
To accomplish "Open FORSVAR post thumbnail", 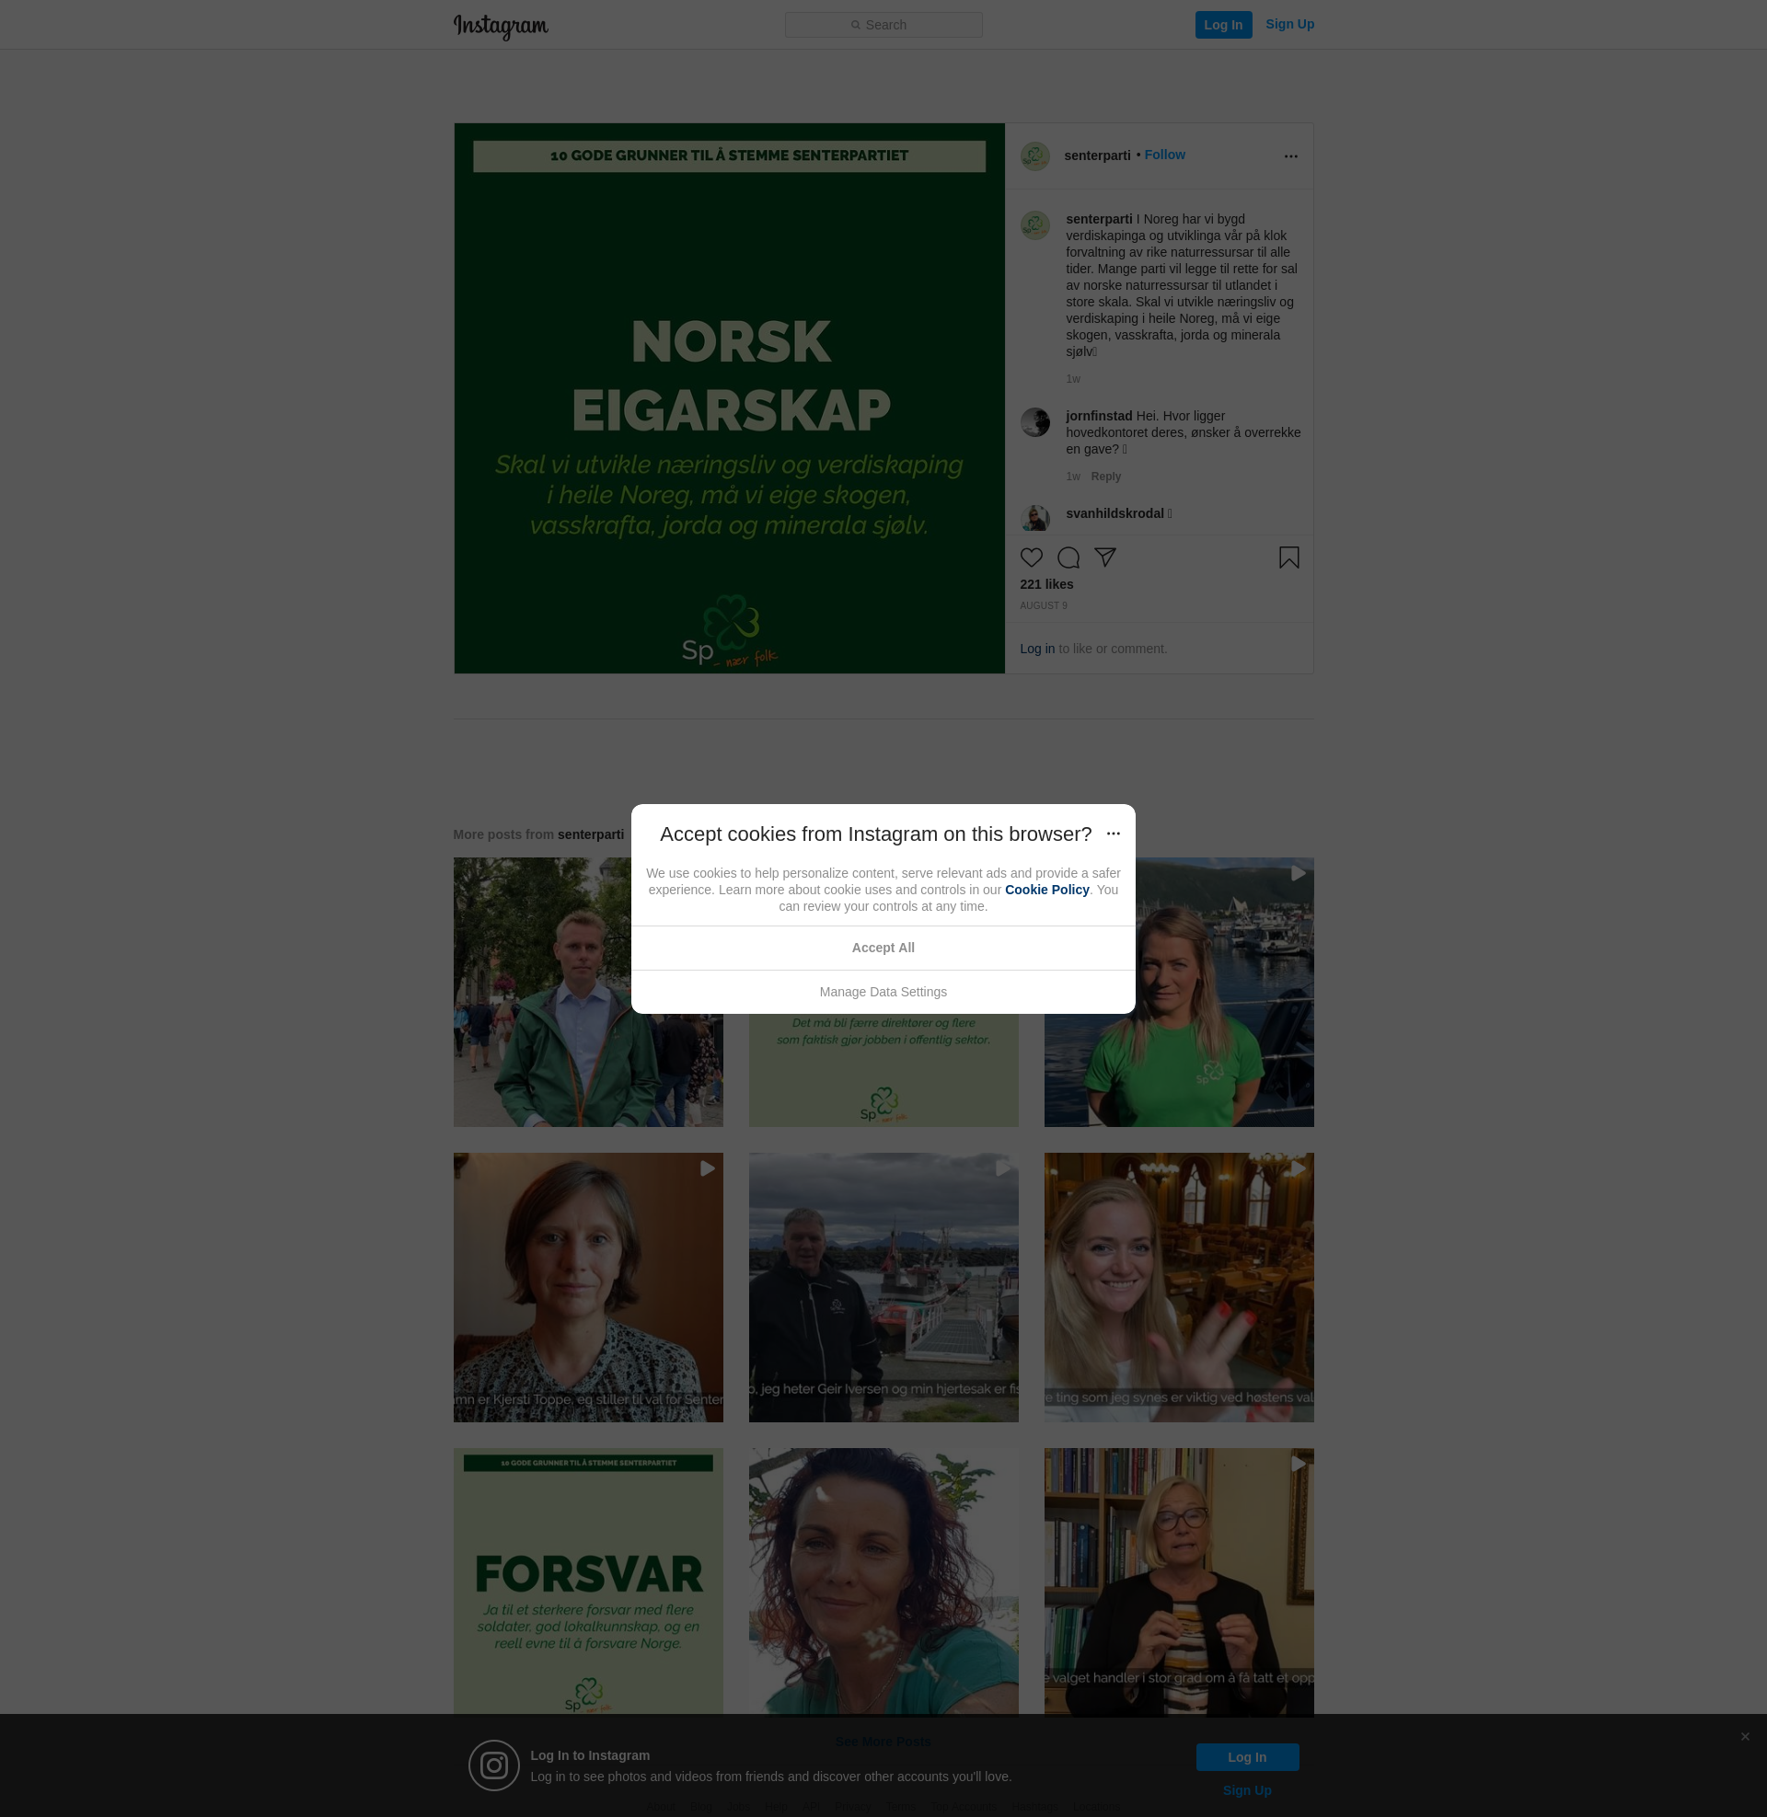I will click(x=587, y=1581).
